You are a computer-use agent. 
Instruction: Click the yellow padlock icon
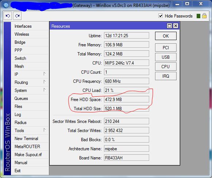click(204, 16)
